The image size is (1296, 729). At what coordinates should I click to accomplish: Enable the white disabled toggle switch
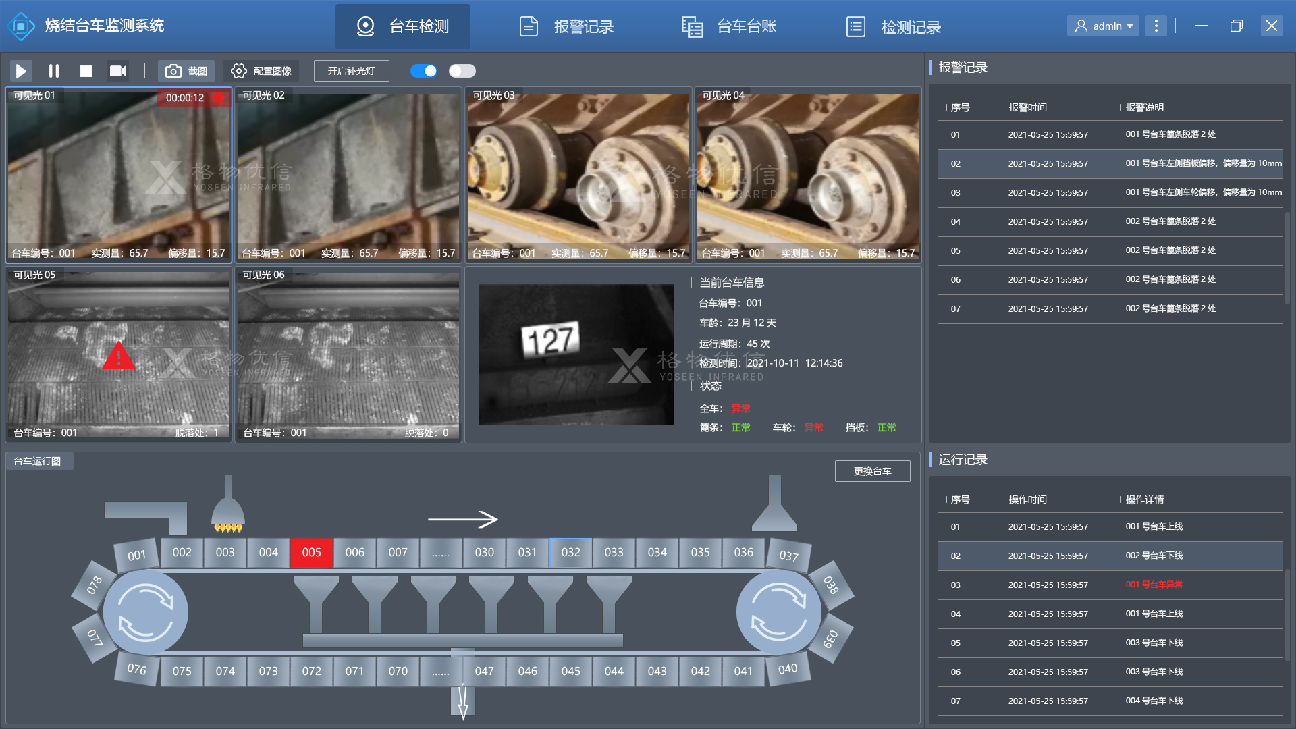tap(462, 71)
